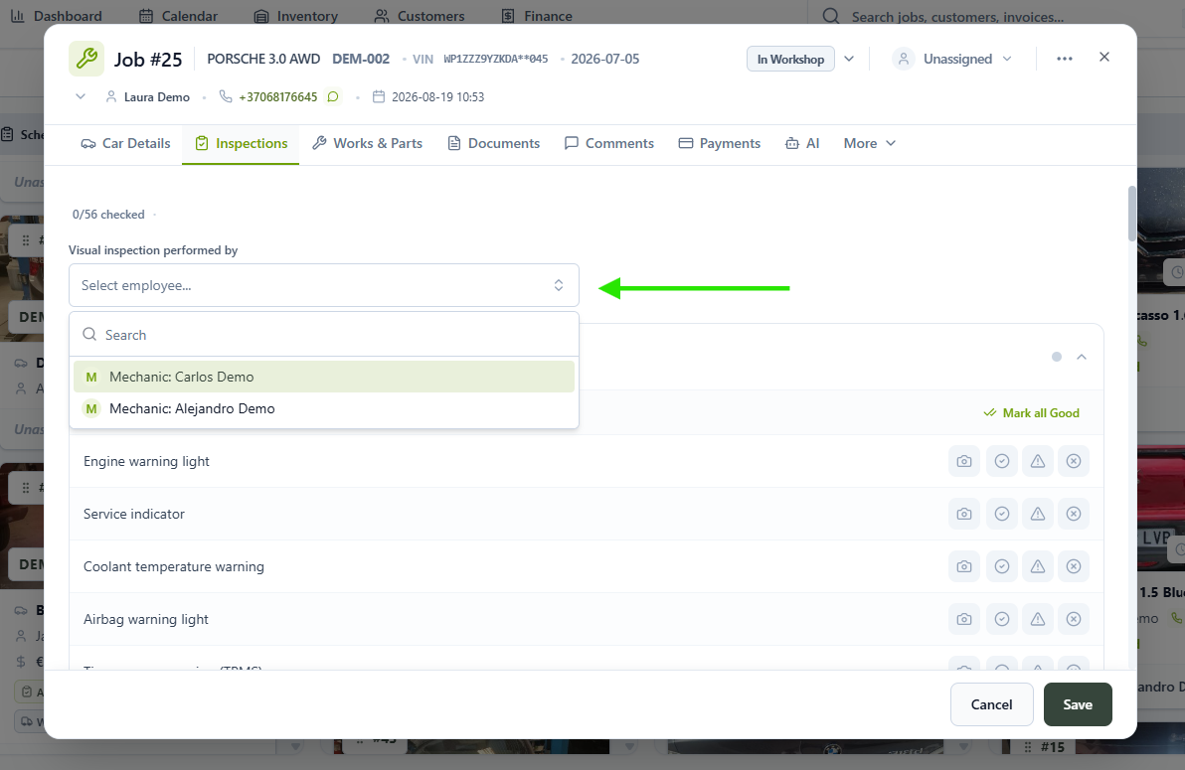Open the Unassigned assignee dropdown
This screenshot has width=1185, height=770.
point(952,59)
